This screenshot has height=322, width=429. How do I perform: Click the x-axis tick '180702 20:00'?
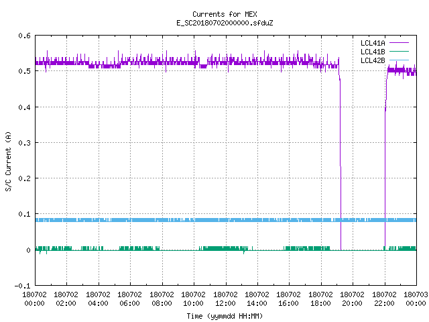coord(352,299)
